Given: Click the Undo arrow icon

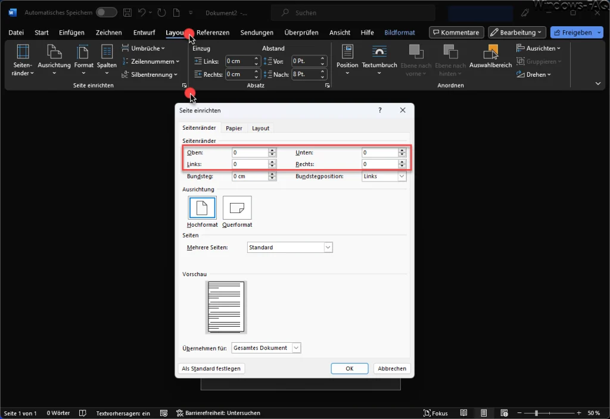Looking at the screenshot, I should coord(142,12).
